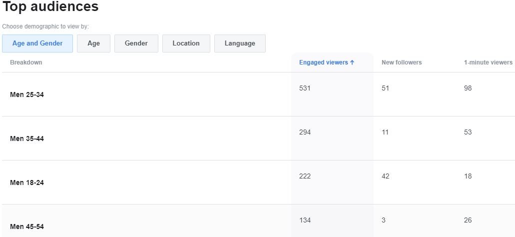Click the Breakdown column header
The image size is (515, 237).
pos(26,62)
